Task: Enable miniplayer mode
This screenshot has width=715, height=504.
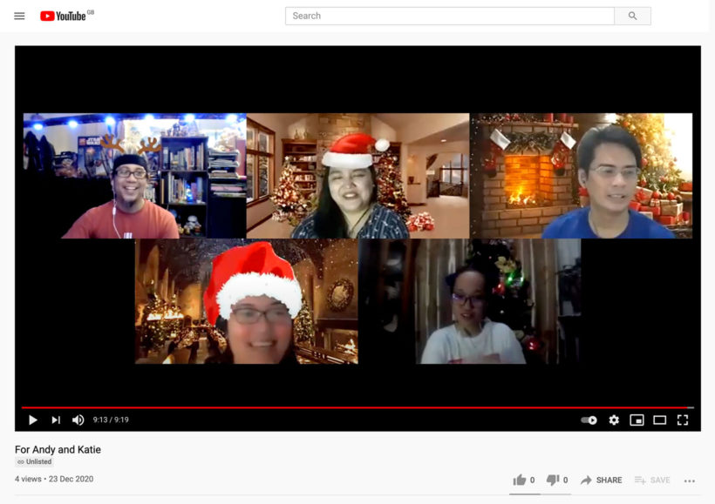Action: [637, 420]
